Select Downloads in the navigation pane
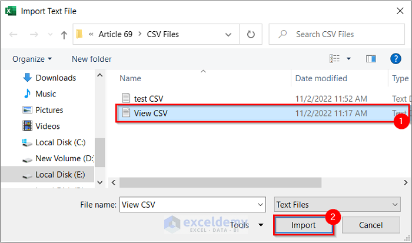412x243 pixels. 55,78
